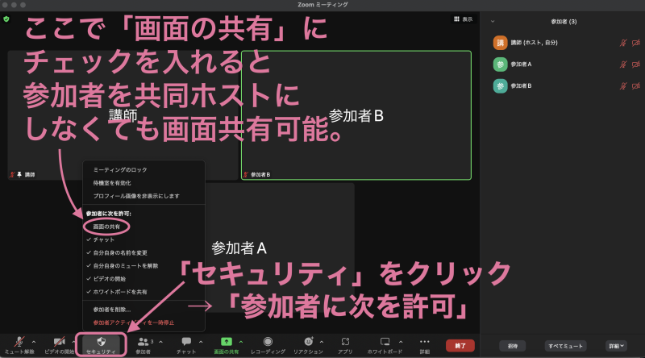The width and height of the screenshot is (645, 358).
Task: Expand the green caret beside 画面の共有
Action: [x=240, y=342]
